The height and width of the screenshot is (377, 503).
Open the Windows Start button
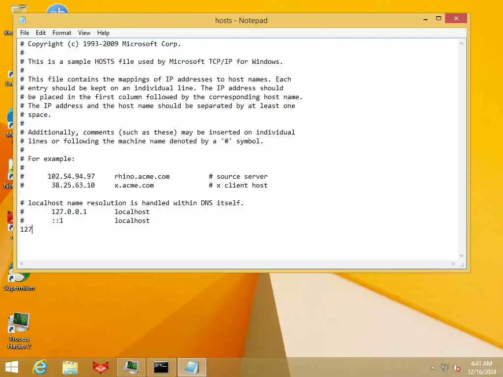point(12,367)
